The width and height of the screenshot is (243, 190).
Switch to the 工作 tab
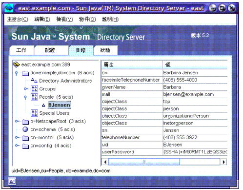tap(21, 50)
